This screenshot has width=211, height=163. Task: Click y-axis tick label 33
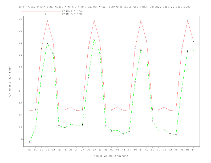coord(21,43)
